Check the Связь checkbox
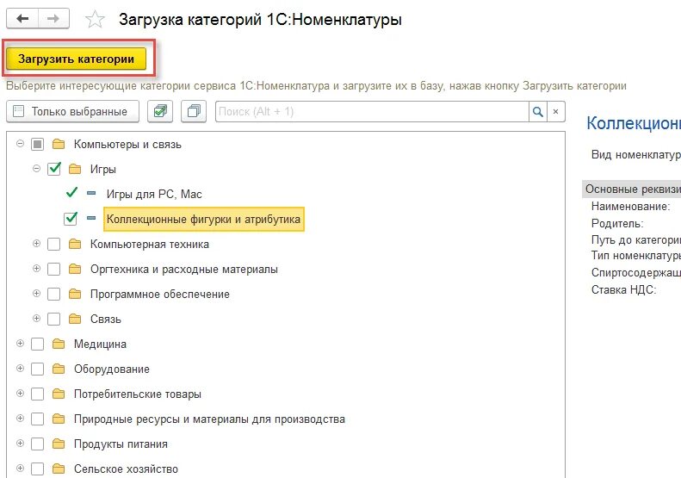 (x=54, y=319)
